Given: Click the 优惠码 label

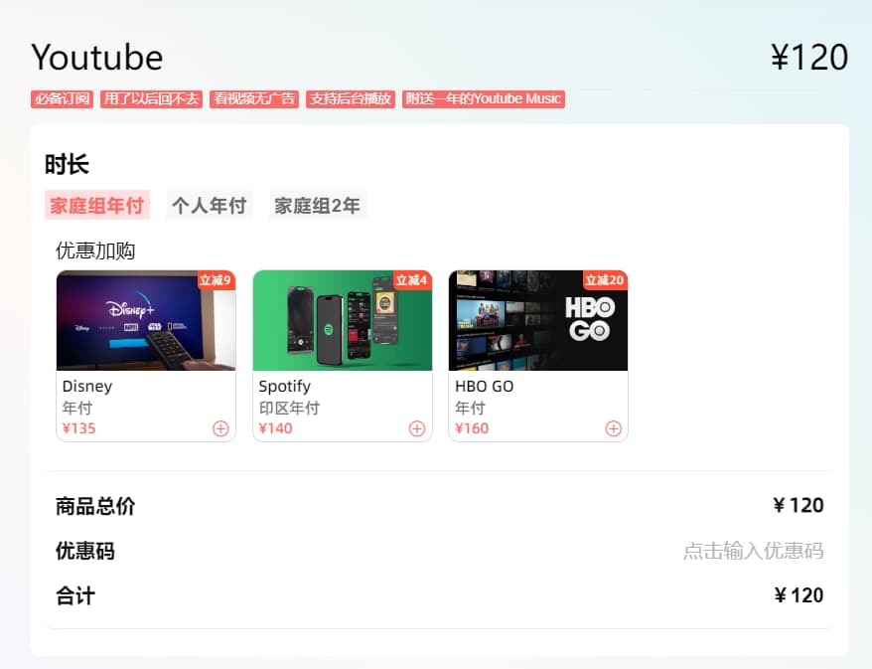Looking at the screenshot, I should (x=85, y=551).
